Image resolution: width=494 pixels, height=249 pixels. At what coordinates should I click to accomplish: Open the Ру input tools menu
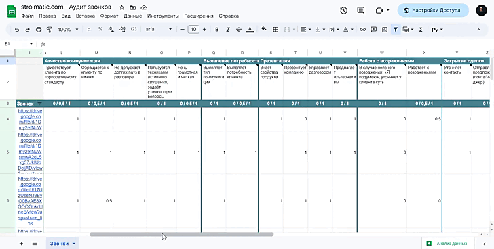click(437, 30)
